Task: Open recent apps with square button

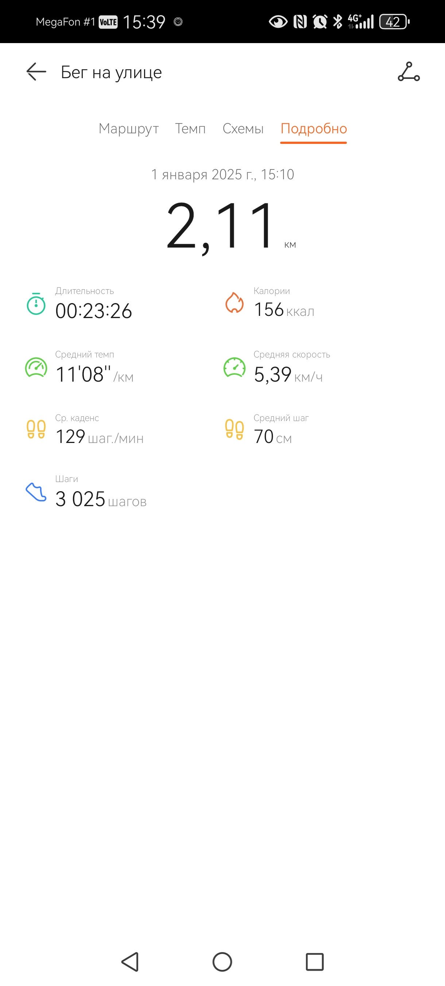Action: point(315,962)
